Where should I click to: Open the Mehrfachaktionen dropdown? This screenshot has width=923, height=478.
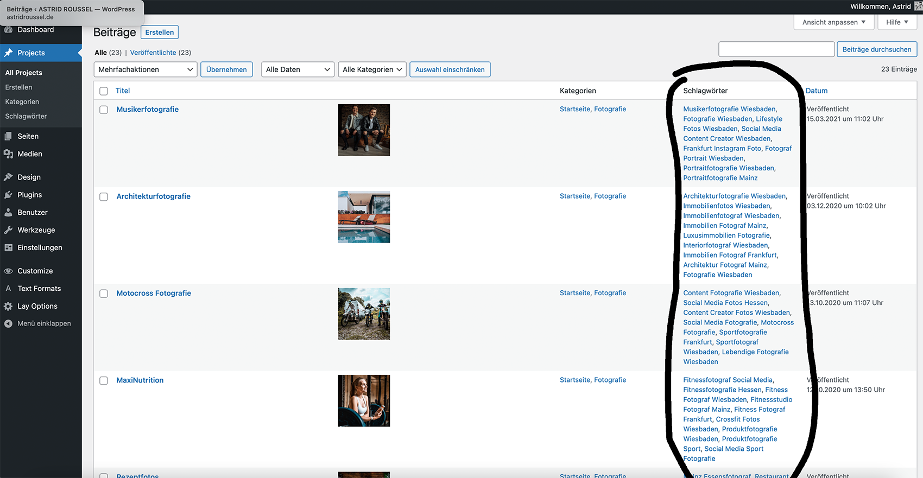(x=145, y=69)
